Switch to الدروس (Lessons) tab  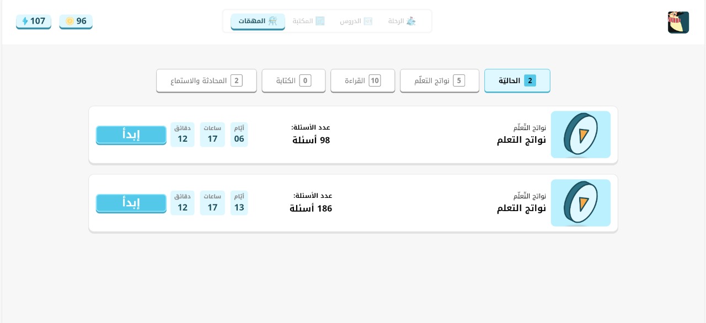coord(356,21)
